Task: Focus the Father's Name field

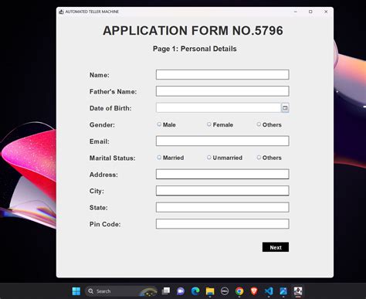Action: coord(222,91)
